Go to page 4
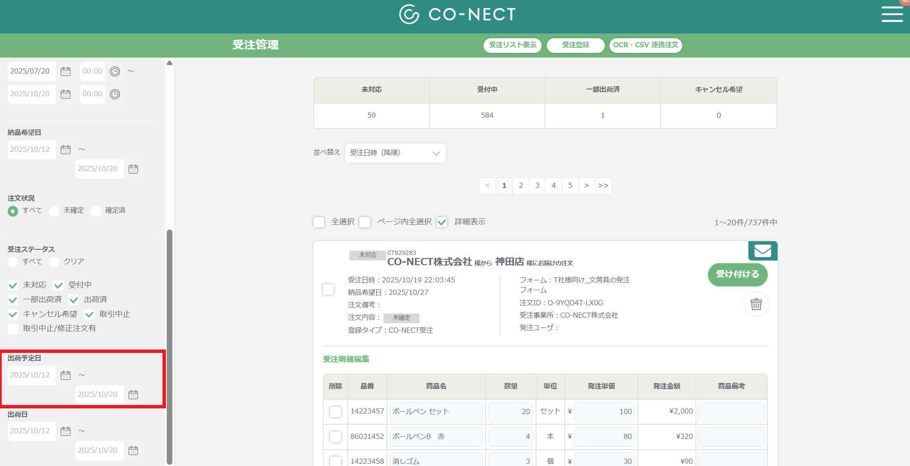 pos(554,186)
